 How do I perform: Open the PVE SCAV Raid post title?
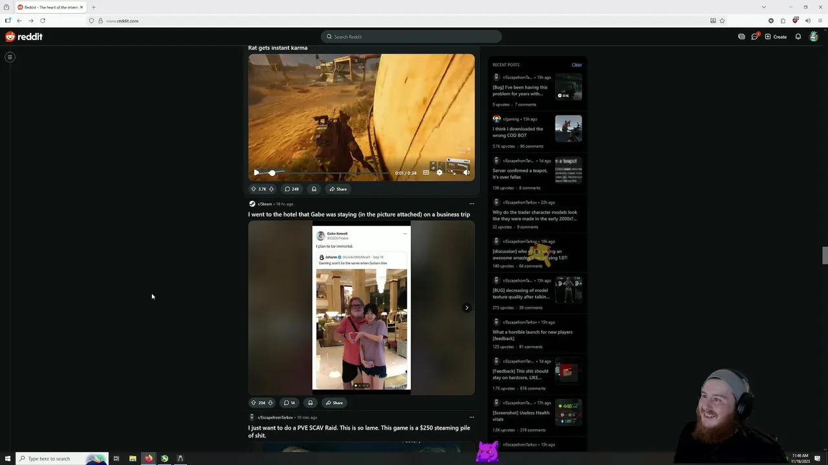tap(359, 431)
